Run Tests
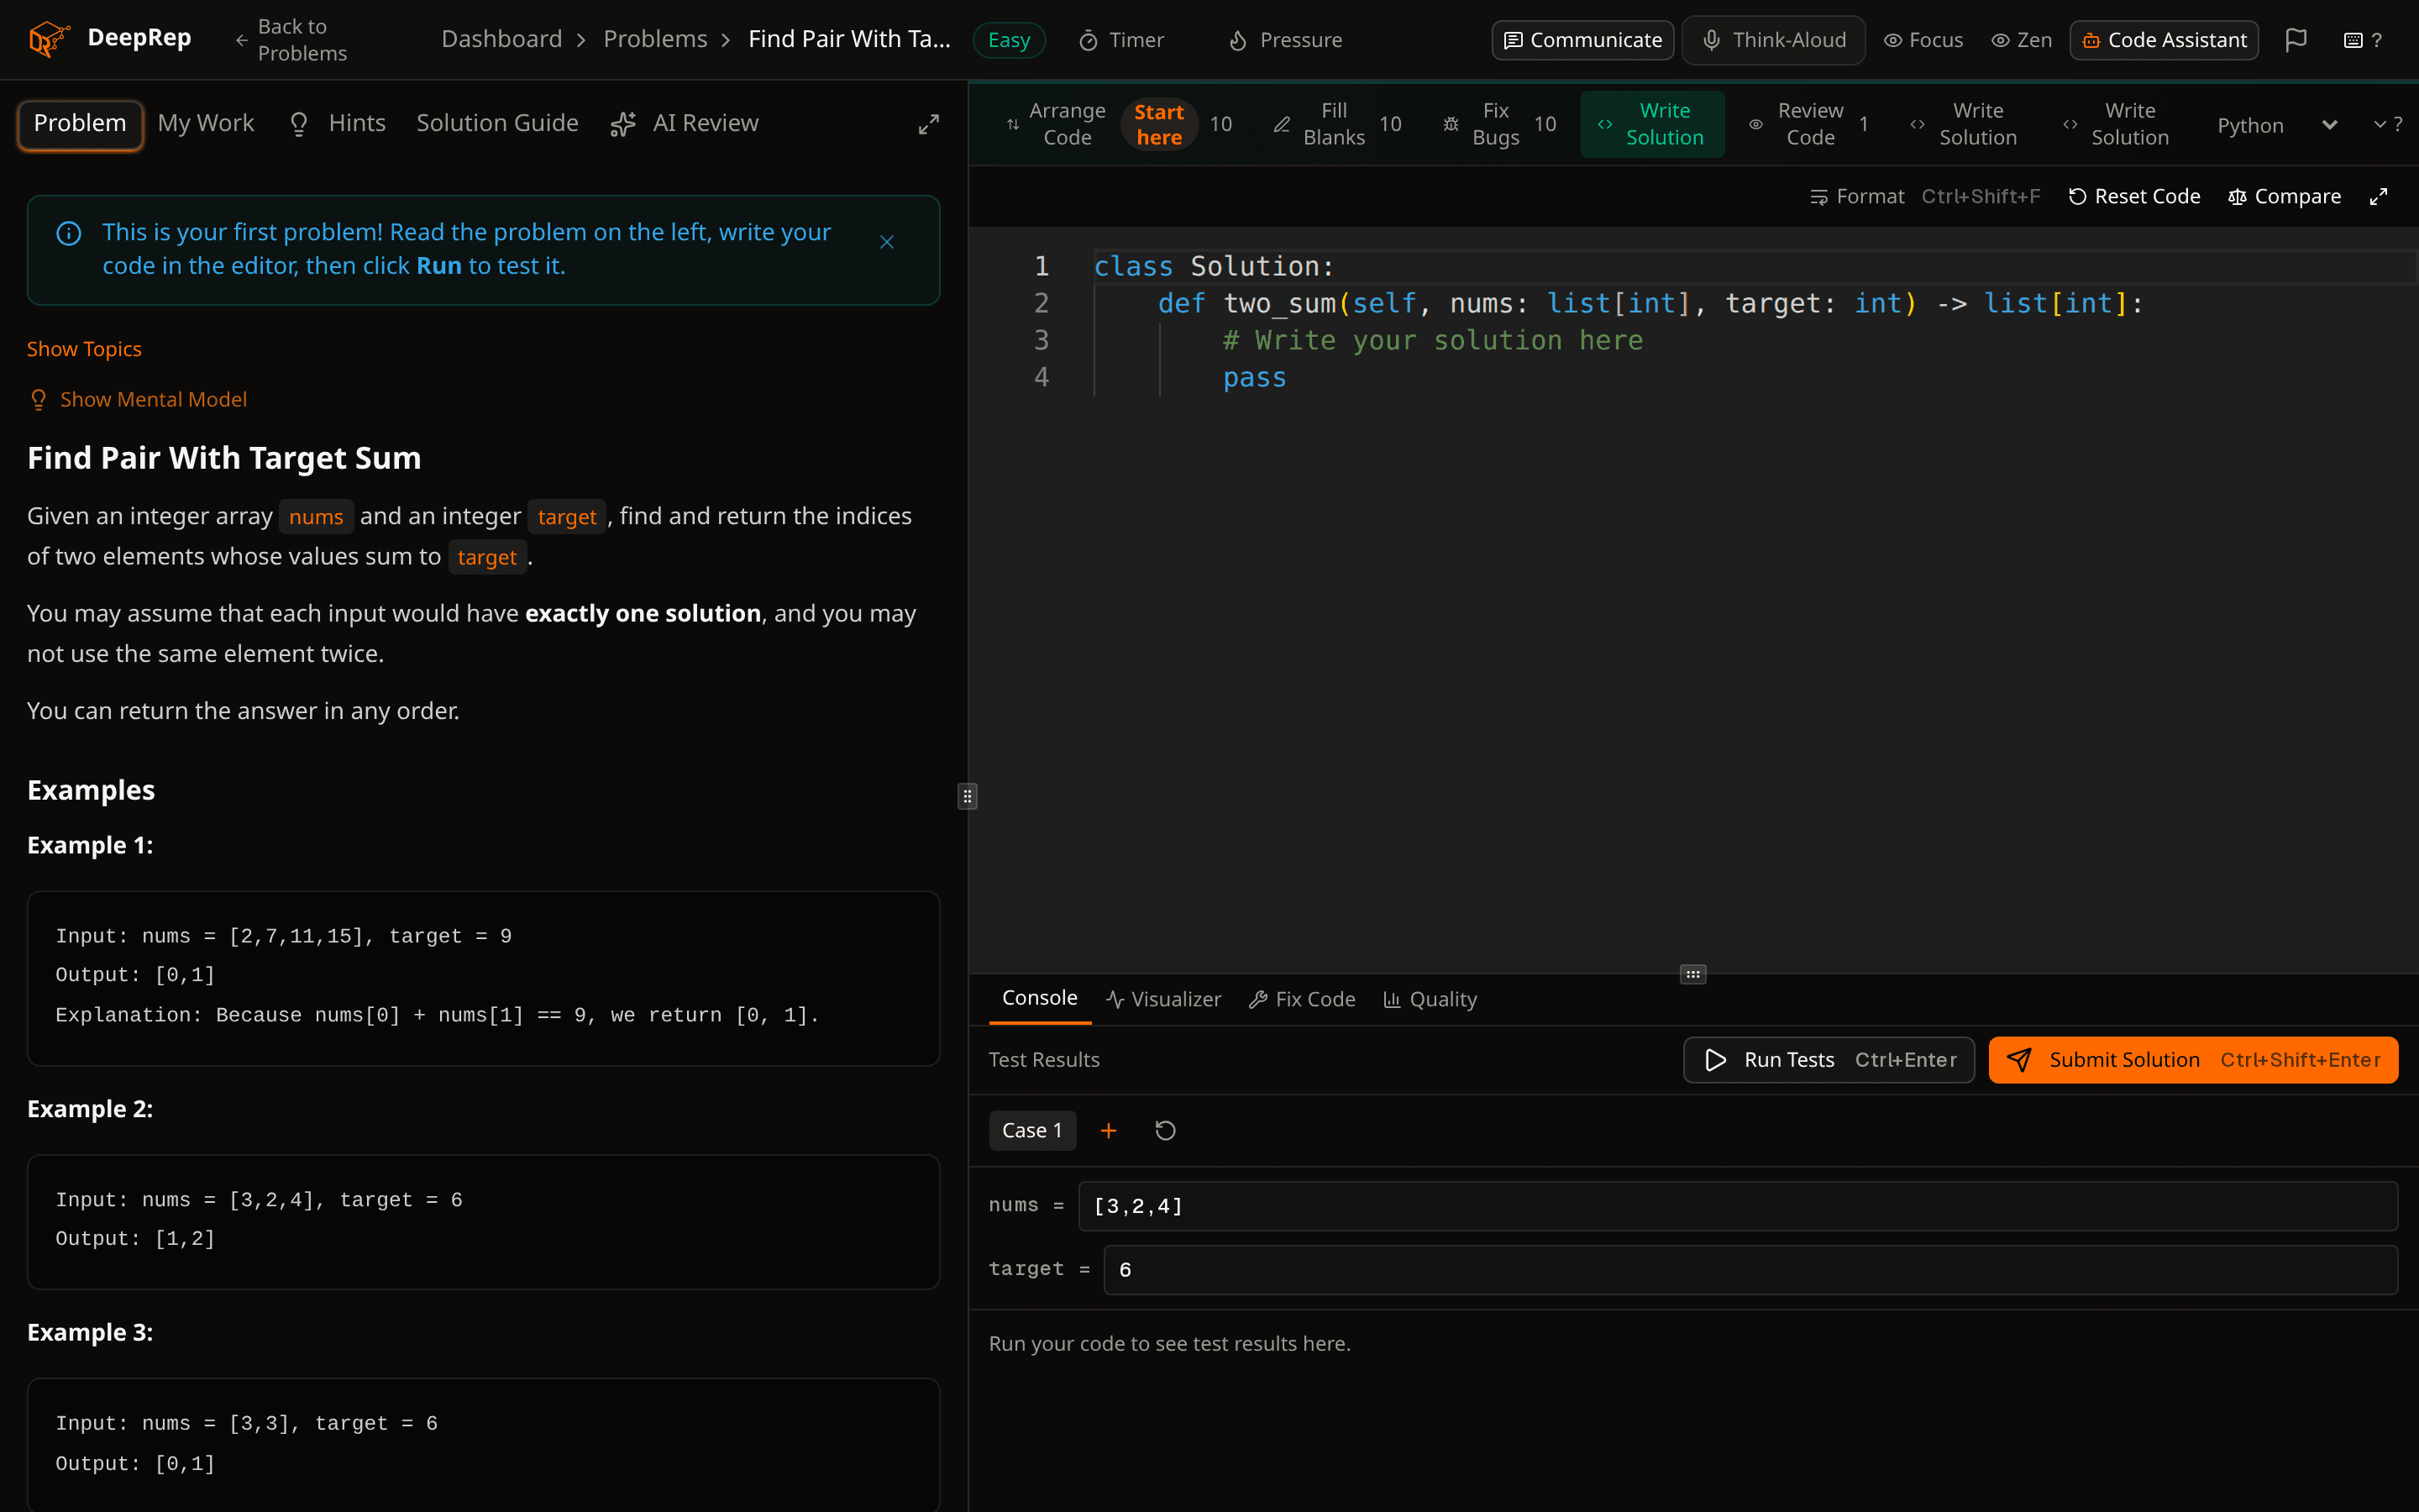Image resolution: width=2419 pixels, height=1512 pixels. tap(1829, 1059)
